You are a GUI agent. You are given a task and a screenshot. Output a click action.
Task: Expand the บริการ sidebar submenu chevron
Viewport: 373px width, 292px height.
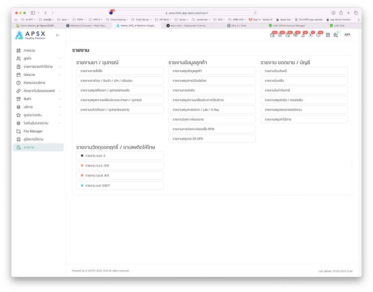click(x=60, y=107)
